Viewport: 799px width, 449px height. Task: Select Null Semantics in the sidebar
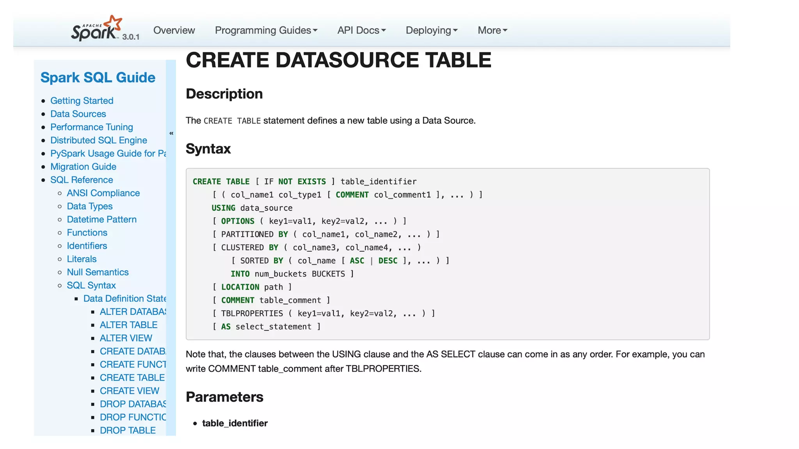[98, 272]
